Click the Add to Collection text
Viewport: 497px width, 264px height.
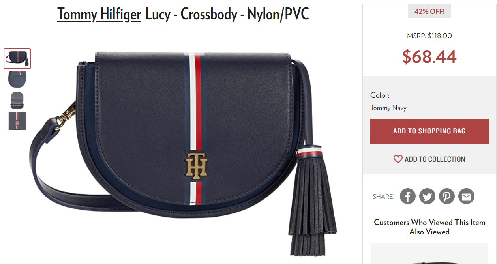(435, 159)
